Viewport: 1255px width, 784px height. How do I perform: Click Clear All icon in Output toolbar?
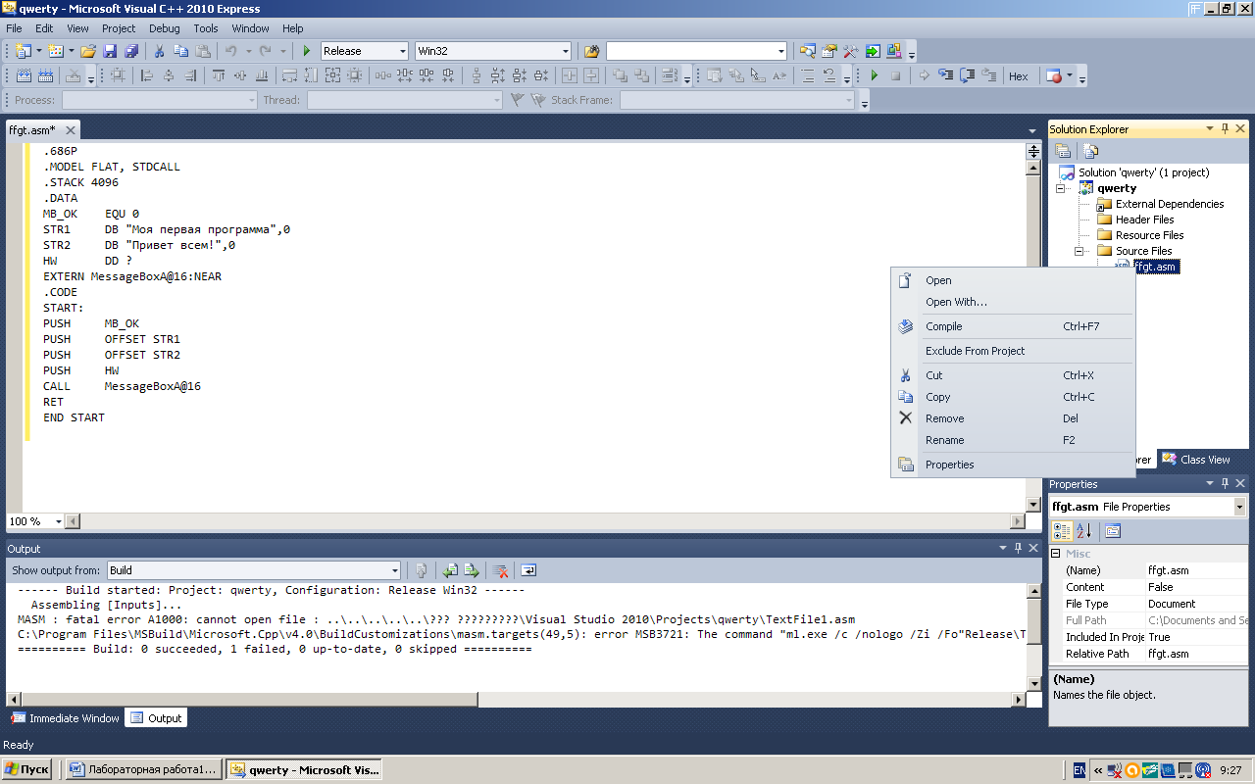click(x=500, y=570)
